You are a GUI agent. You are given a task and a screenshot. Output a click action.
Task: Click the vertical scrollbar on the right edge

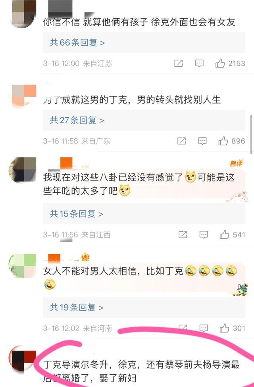(252, 135)
